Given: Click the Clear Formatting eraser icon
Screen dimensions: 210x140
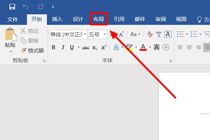Looking at the screenshot, I should [150, 34].
